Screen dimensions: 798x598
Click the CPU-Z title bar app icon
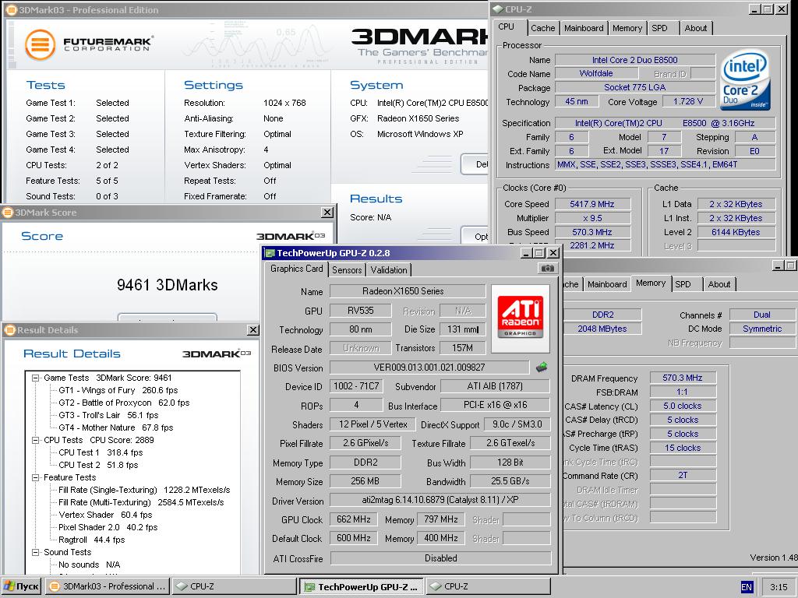498,9
